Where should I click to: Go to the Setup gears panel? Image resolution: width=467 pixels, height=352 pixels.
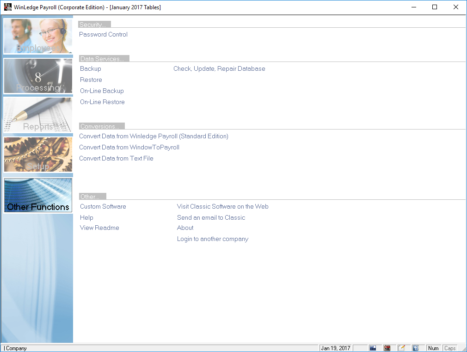pos(38,154)
